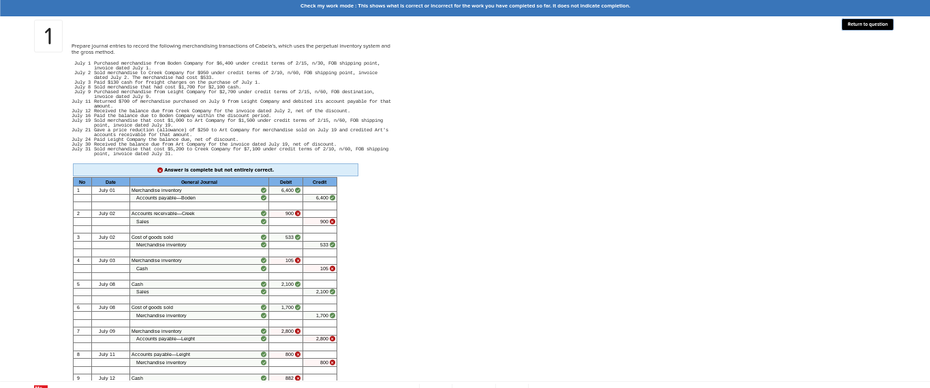Image resolution: width=930 pixels, height=388 pixels.
Task: Click the 'Answer is complete but not entirely correct' banner
Action: [215, 170]
